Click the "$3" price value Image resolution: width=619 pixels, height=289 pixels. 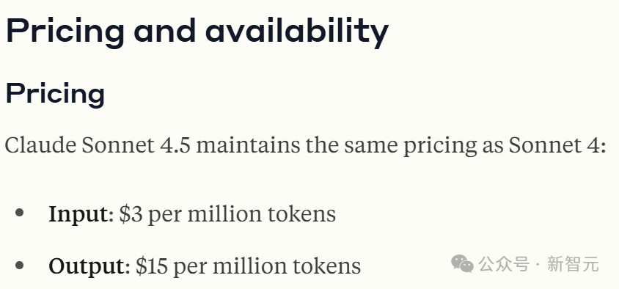click(131, 214)
